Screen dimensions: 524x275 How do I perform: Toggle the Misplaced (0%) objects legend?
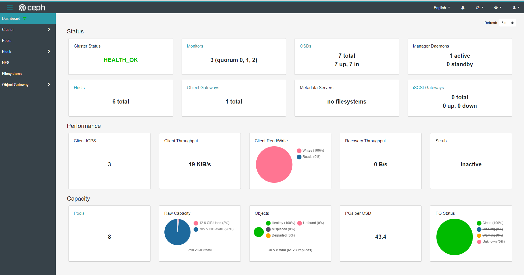281,229
